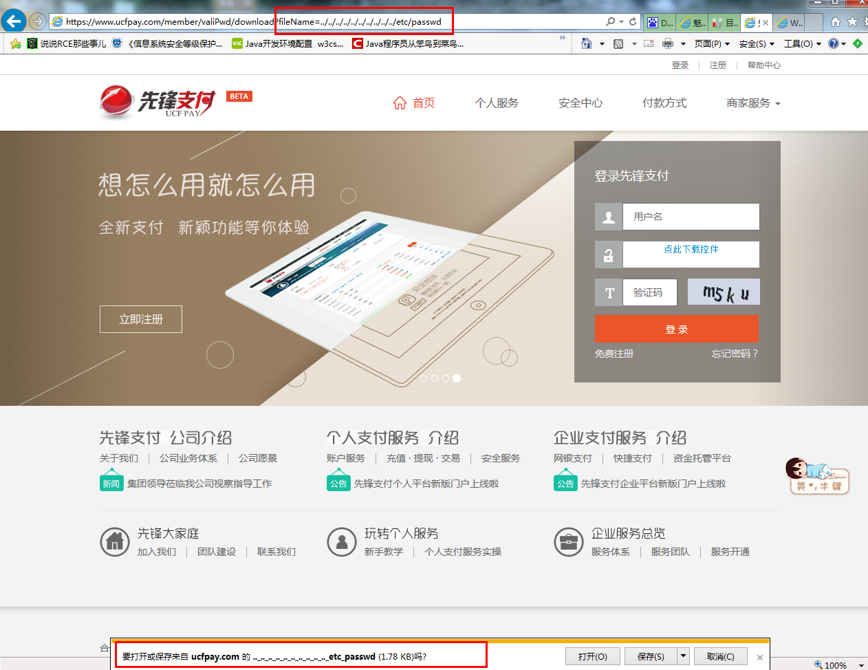The height and width of the screenshot is (670, 868).
Task: Expand the RSS feeds dropdown arrow
Action: 634,44
